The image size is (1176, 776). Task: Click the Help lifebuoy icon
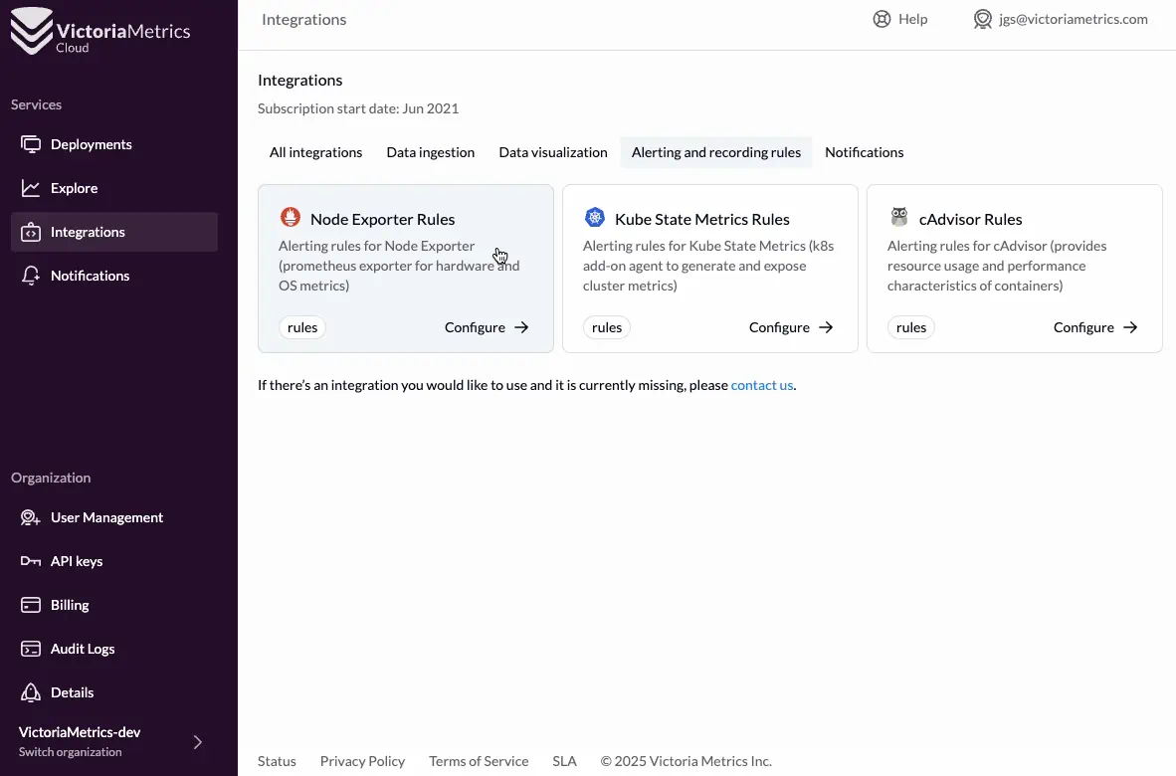click(882, 20)
